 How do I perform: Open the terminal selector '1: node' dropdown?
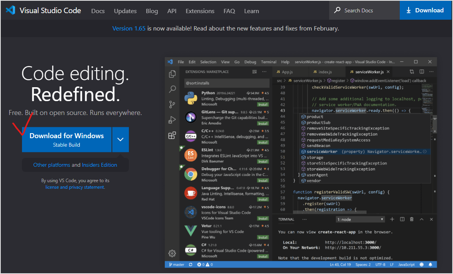[x=360, y=220]
